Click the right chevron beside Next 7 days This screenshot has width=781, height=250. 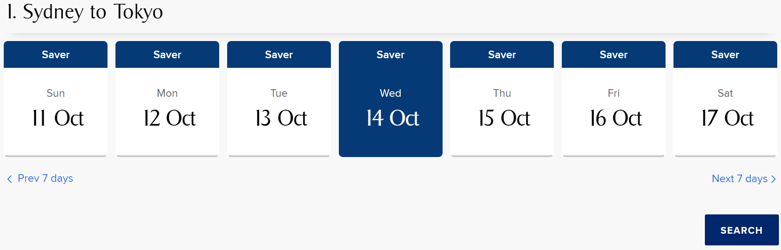(x=773, y=179)
